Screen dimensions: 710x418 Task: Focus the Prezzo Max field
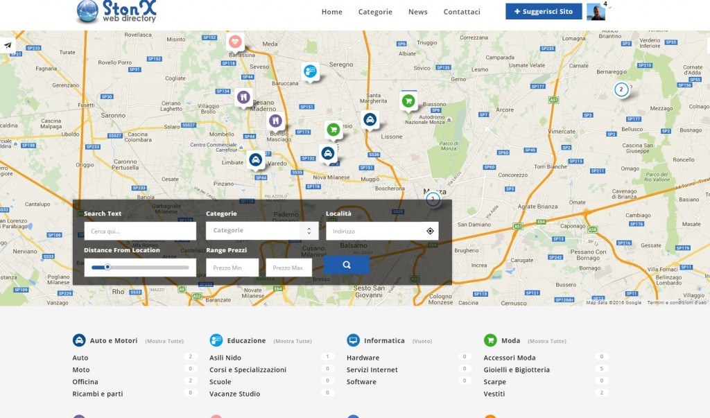click(289, 268)
